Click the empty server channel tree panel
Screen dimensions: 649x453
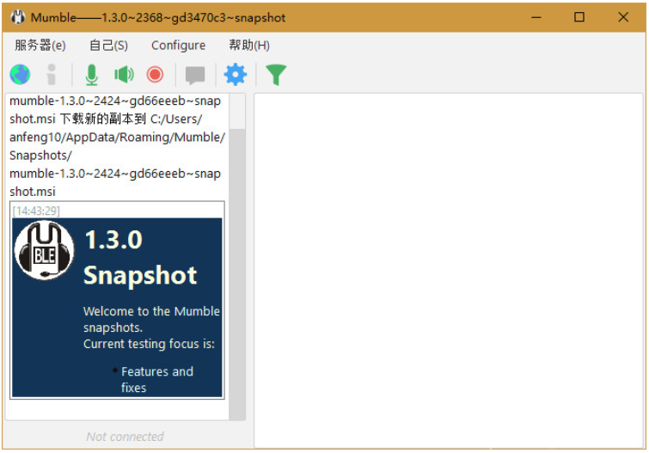point(448,271)
